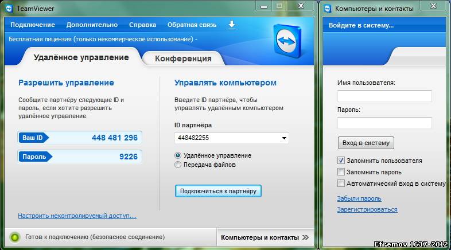Click the download arrow icon in menu bar

point(232,25)
